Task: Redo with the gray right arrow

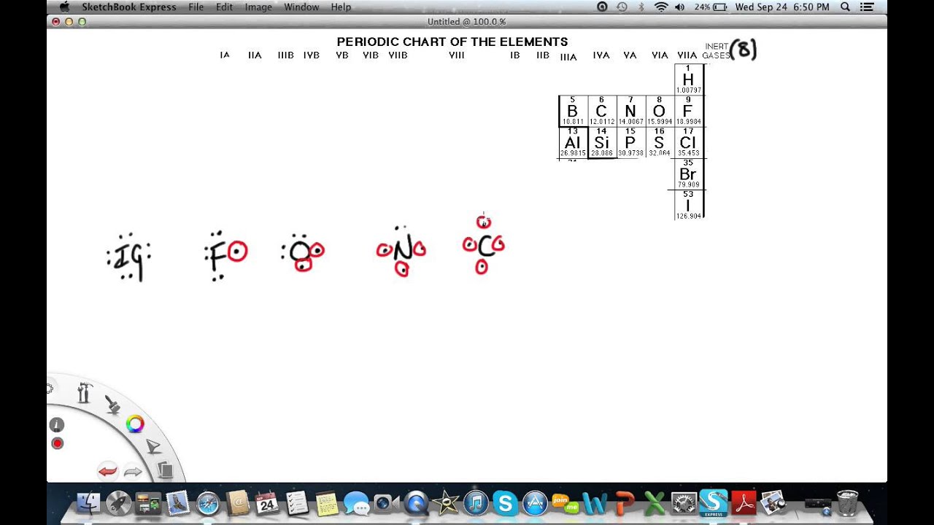Action: click(x=133, y=472)
